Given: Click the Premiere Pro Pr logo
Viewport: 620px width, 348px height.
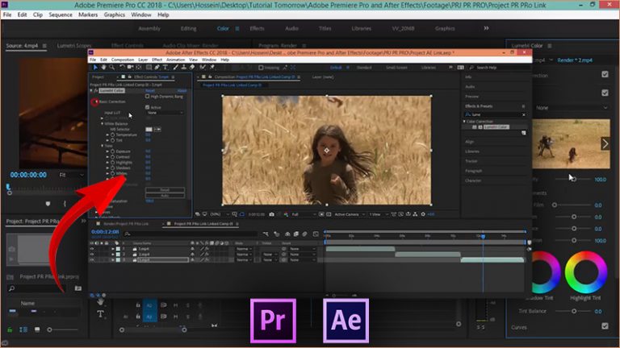Looking at the screenshot, I should 273,321.
